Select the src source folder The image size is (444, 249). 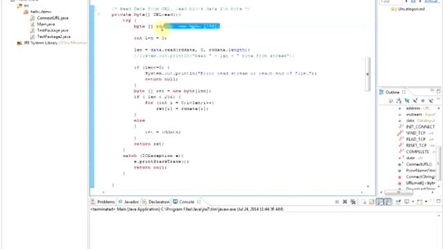click(x=26, y=6)
